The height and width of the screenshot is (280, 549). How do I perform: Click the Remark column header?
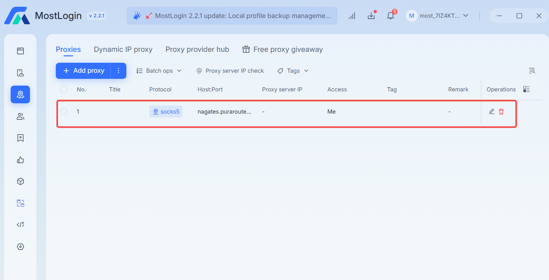[x=458, y=89]
